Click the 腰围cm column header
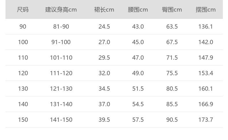 138,10
